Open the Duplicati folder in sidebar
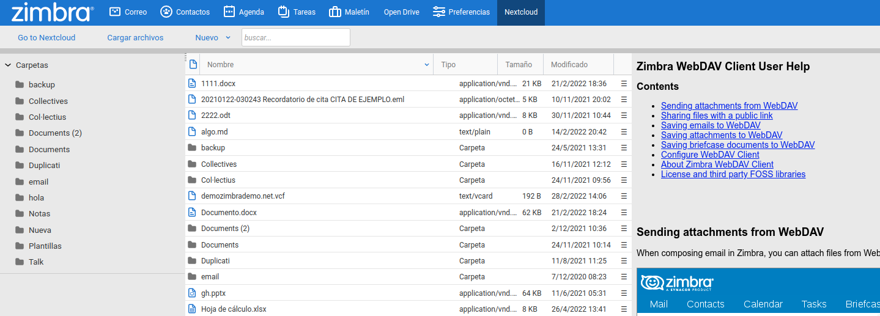This screenshot has width=880, height=316. click(x=44, y=165)
